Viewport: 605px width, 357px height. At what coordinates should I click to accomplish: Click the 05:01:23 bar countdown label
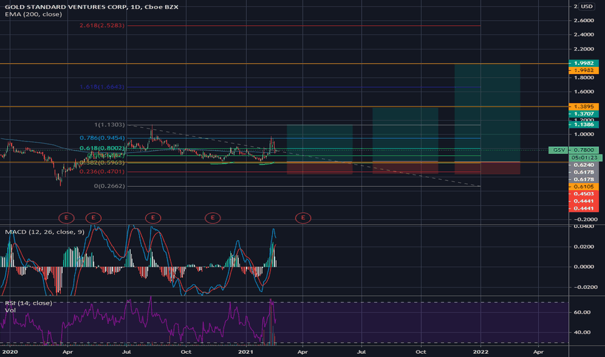coord(585,158)
